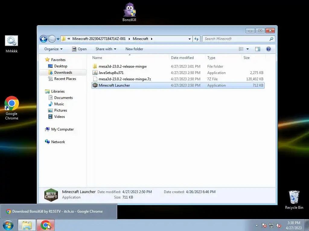The image size is (309, 231).
Task: Open recent pages dropdown arrow
Action: tap(58, 39)
